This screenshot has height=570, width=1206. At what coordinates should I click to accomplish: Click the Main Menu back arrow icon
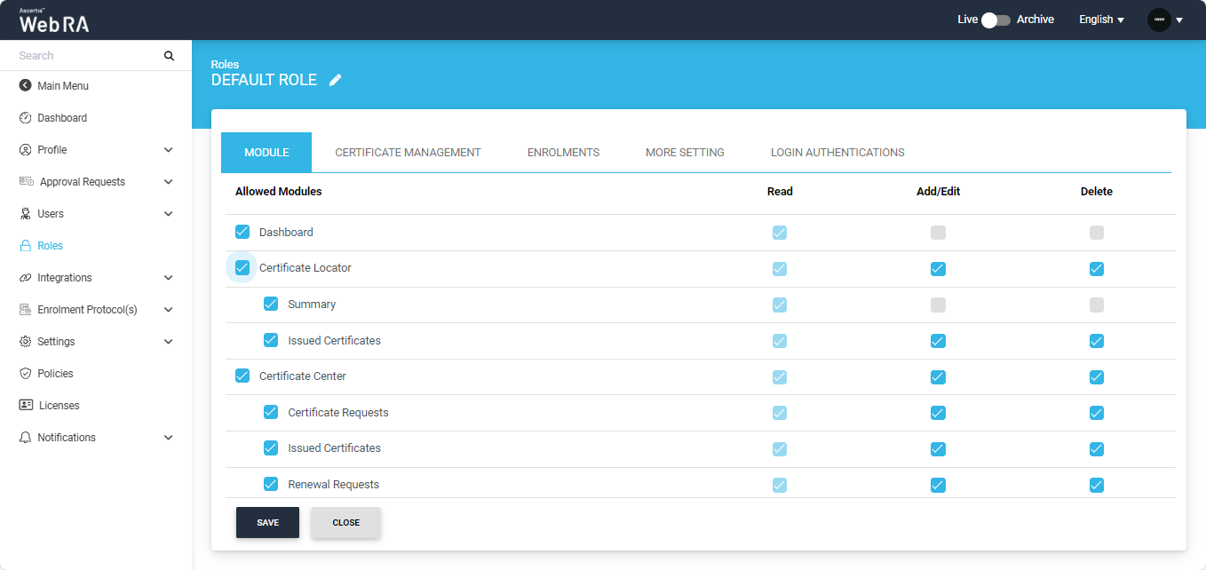pos(25,86)
